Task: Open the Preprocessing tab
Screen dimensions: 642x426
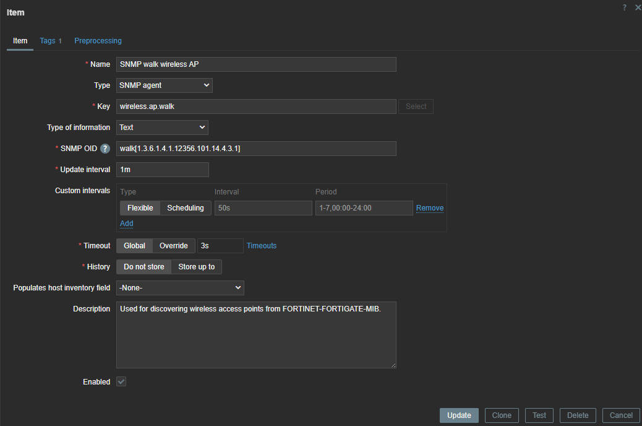Action: click(x=98, y=41)
